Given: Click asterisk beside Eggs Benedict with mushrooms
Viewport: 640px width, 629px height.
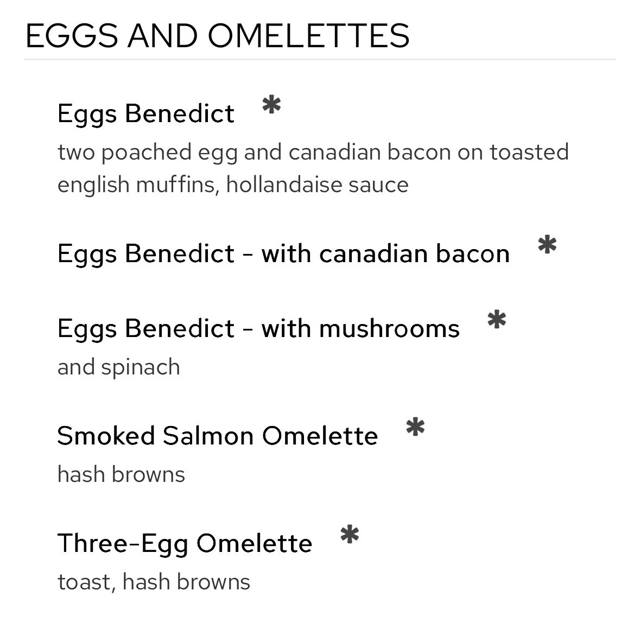Looking at the screenshot, I should pyautogui.click(x=497, y=320).
